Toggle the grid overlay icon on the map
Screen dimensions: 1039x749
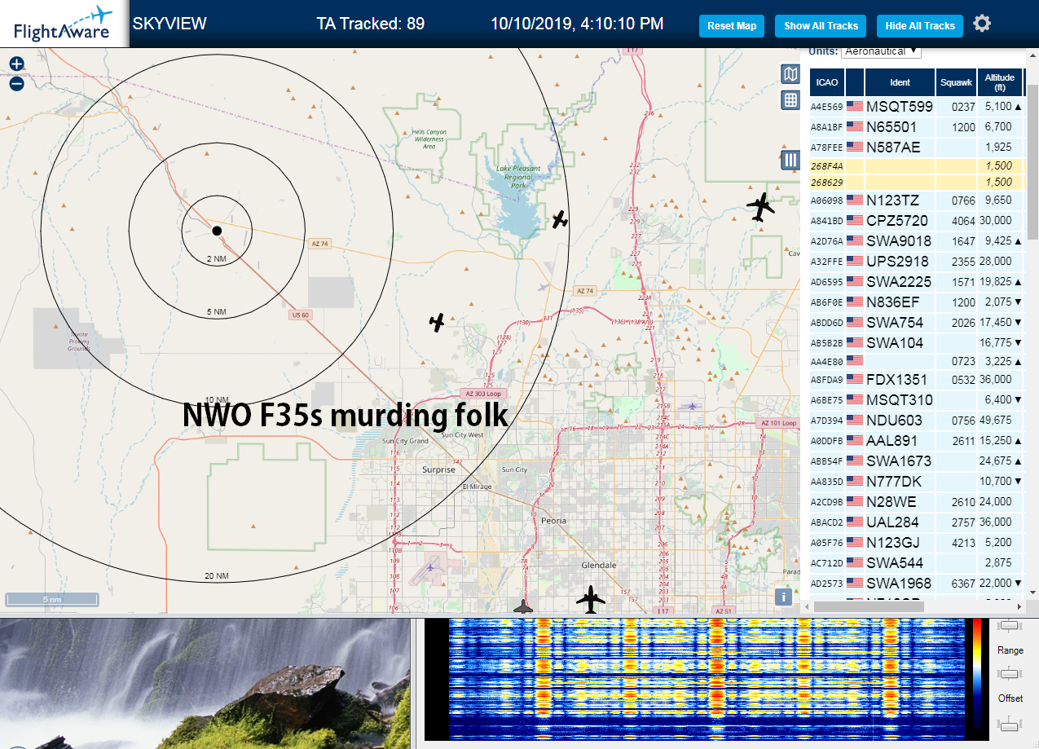(x=790, y=100)
